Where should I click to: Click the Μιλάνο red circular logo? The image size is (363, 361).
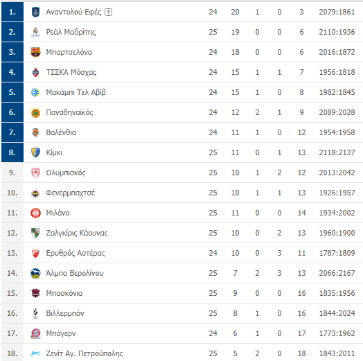[35, 213]
